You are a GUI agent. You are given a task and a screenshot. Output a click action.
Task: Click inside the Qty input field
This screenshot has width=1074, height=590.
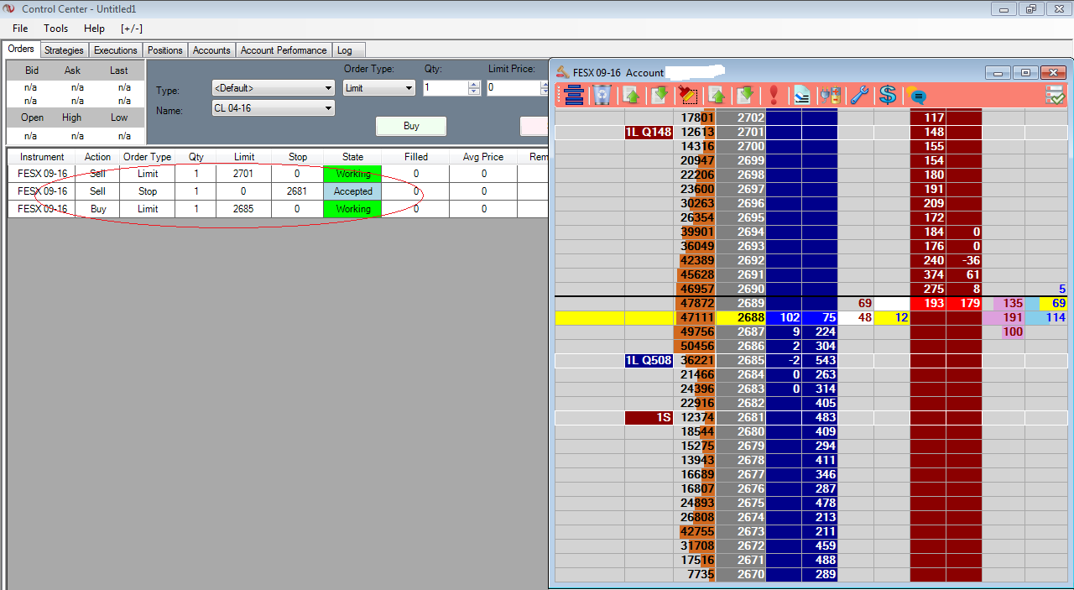446,88
